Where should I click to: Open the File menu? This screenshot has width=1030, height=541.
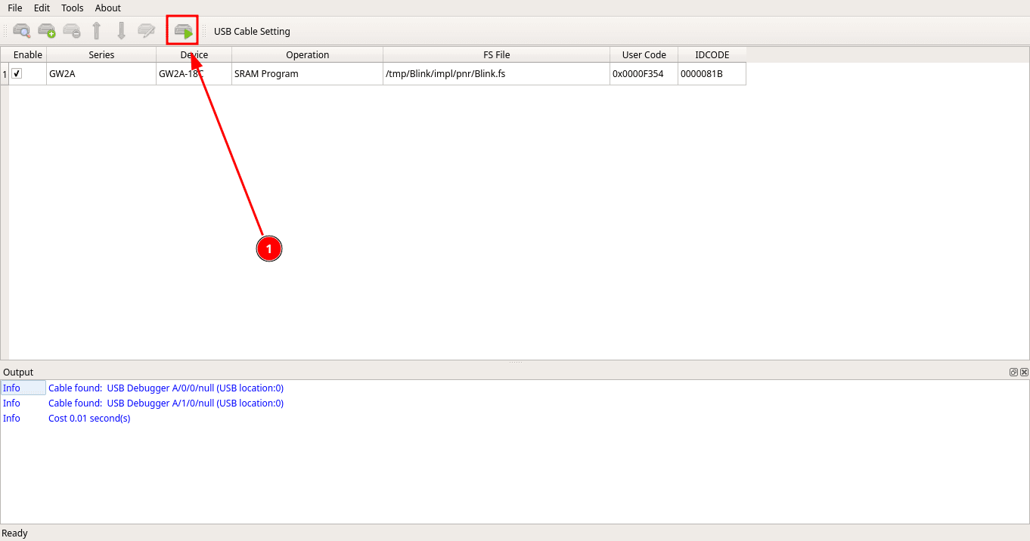pyautogui.click(x=15, y=8)
